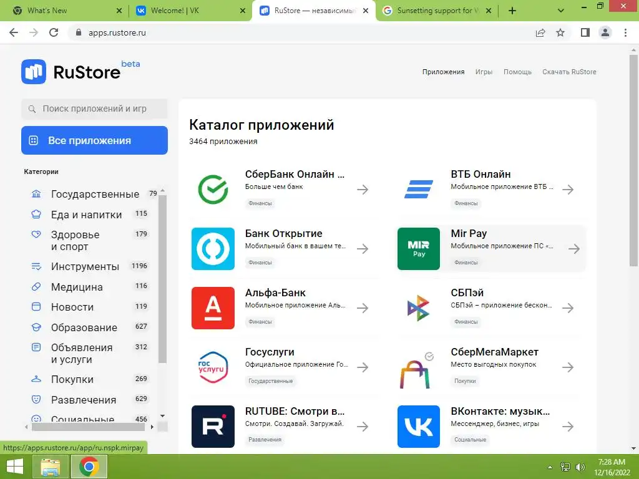Screen dimensions: 639x479
Task: Click the Финансы tag under СБПэй
Action: coord(466,322)
